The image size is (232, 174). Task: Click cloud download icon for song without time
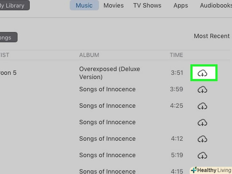[x=202, y=123]
